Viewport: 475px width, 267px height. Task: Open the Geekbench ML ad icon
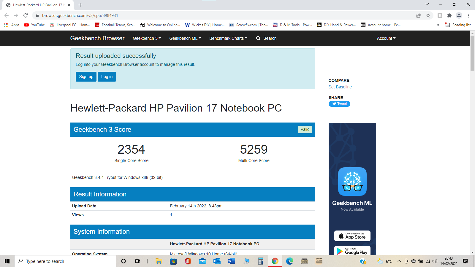[x=352, y=182]
